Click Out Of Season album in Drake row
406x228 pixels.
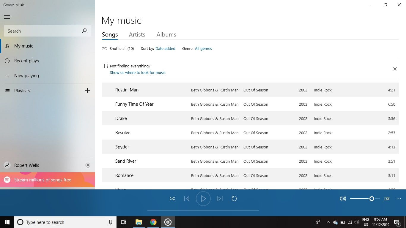(256, 118)
